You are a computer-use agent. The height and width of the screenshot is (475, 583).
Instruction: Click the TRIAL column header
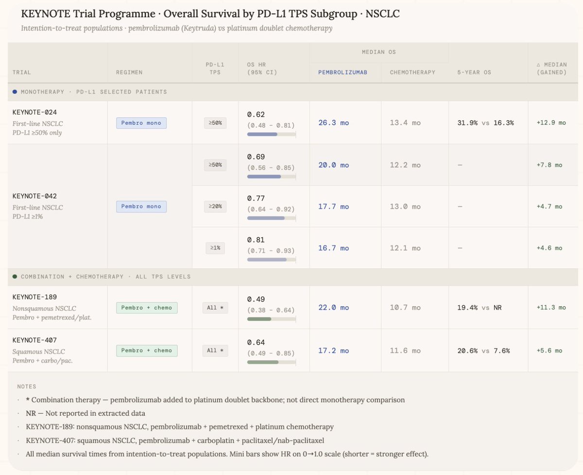(21, 72)
